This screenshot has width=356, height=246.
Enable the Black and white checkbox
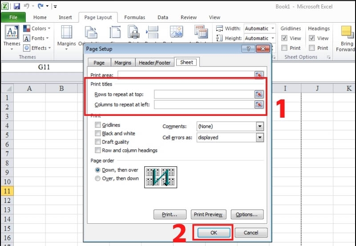point(98,133)
